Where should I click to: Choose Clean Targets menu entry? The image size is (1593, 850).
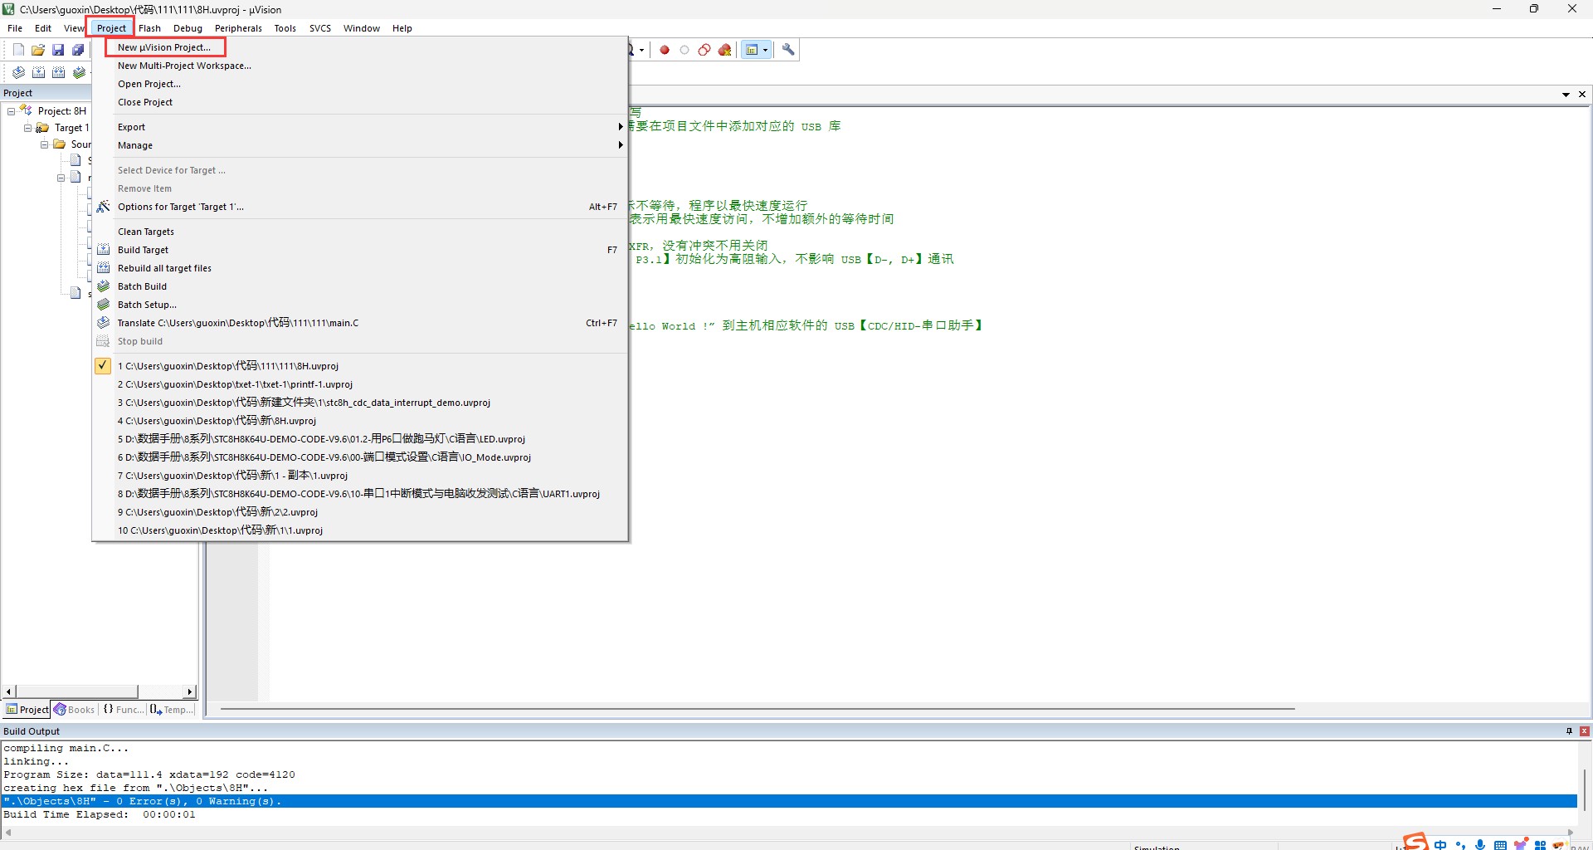360,232
